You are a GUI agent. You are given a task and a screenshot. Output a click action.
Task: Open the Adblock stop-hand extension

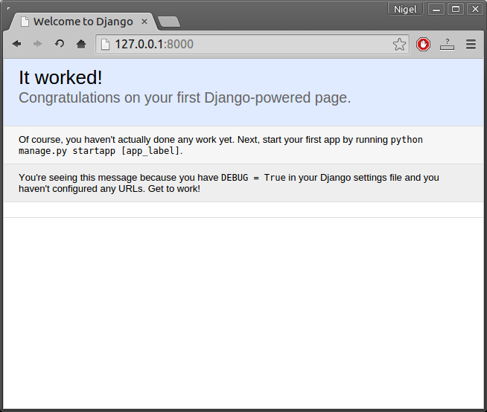click(x=423, y=44)
